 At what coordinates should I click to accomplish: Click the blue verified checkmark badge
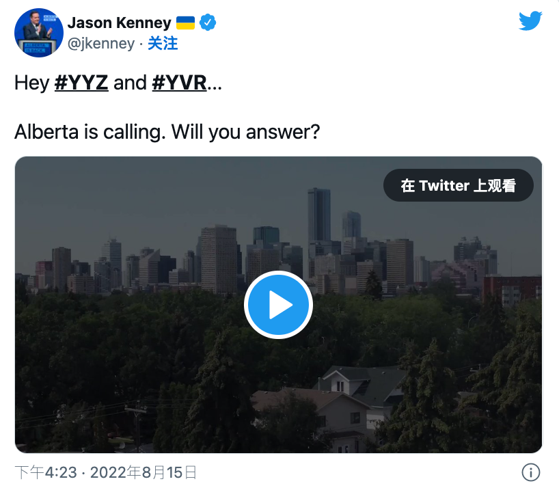point(208,23)
